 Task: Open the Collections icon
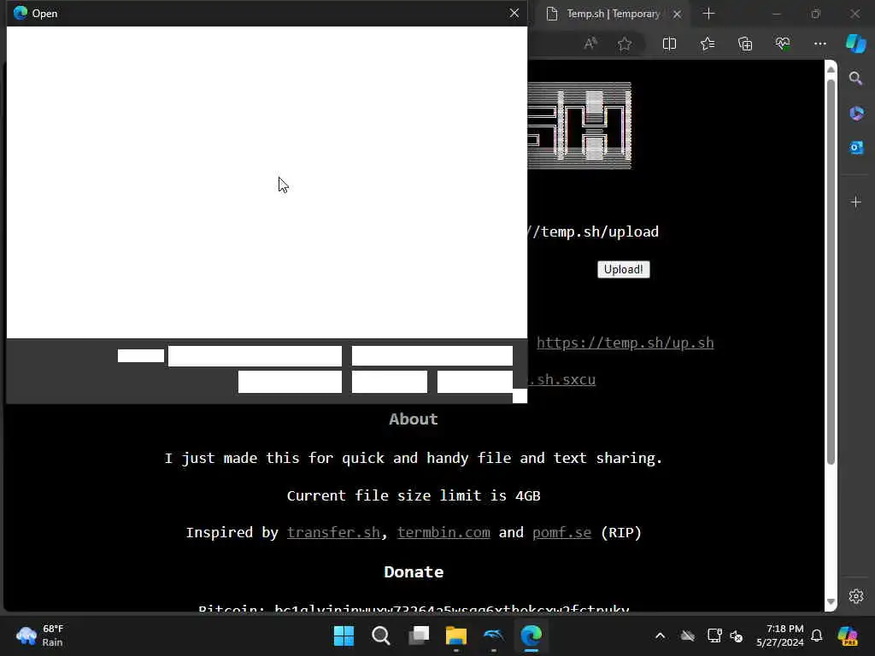click(745, 44)
